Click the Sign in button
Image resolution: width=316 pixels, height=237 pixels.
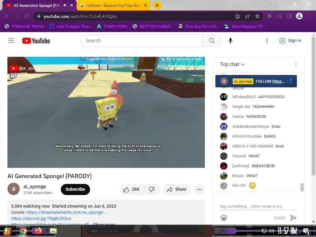point(291,41)
